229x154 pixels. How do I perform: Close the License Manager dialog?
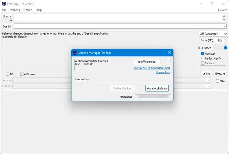[x=169, y=53]
